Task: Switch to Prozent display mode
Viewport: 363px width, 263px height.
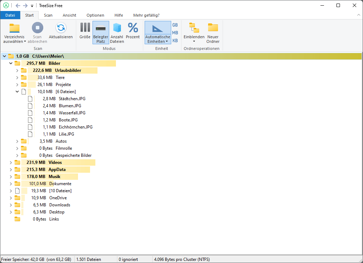Action: click(133, 32)
